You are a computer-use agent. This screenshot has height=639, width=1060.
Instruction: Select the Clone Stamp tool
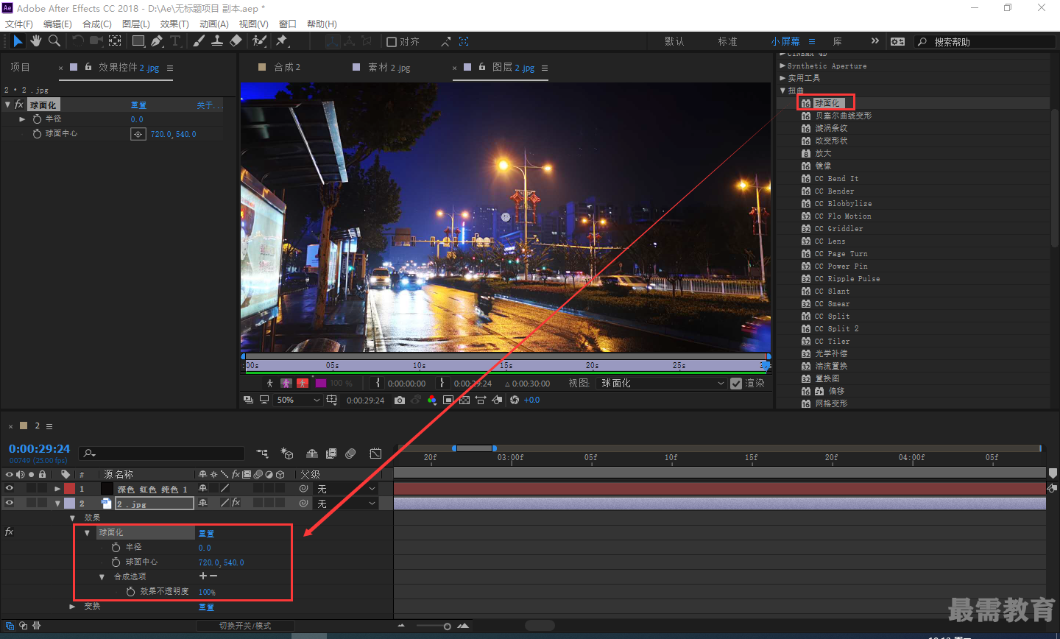coord(217,41)
